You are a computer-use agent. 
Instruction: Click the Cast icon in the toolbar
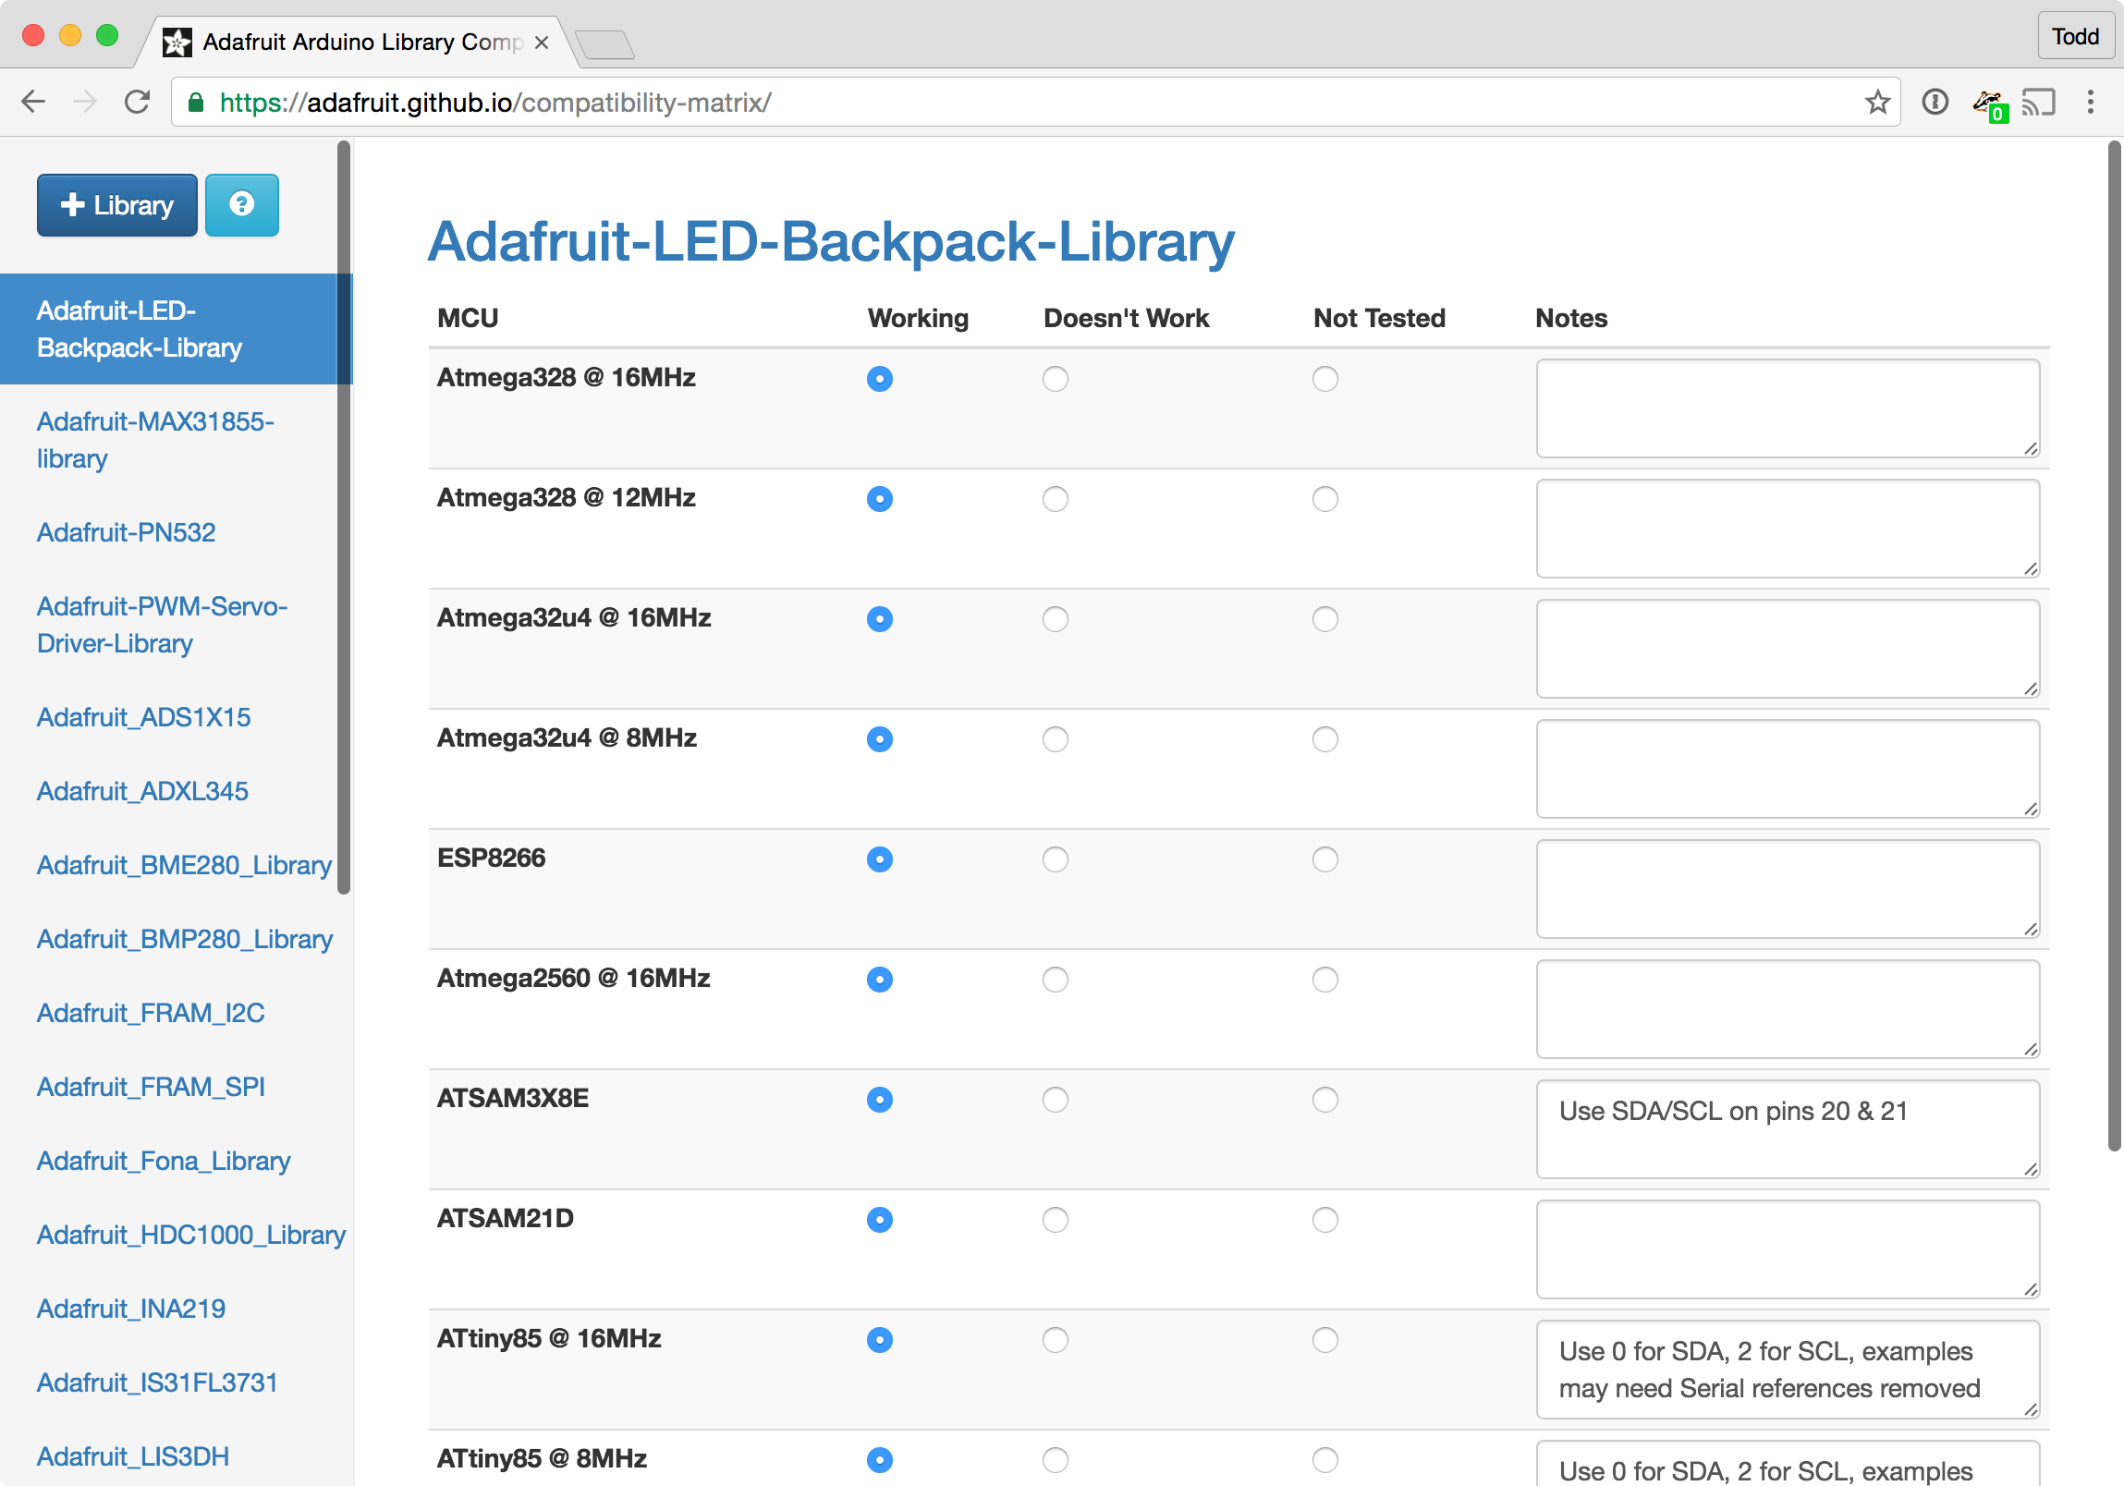click(2038, 102)
